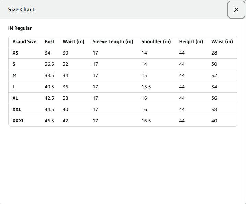Click the 46.5 bust value for XXXL
The height and width of the screenshot is (204, 246).
pos(49,121)
